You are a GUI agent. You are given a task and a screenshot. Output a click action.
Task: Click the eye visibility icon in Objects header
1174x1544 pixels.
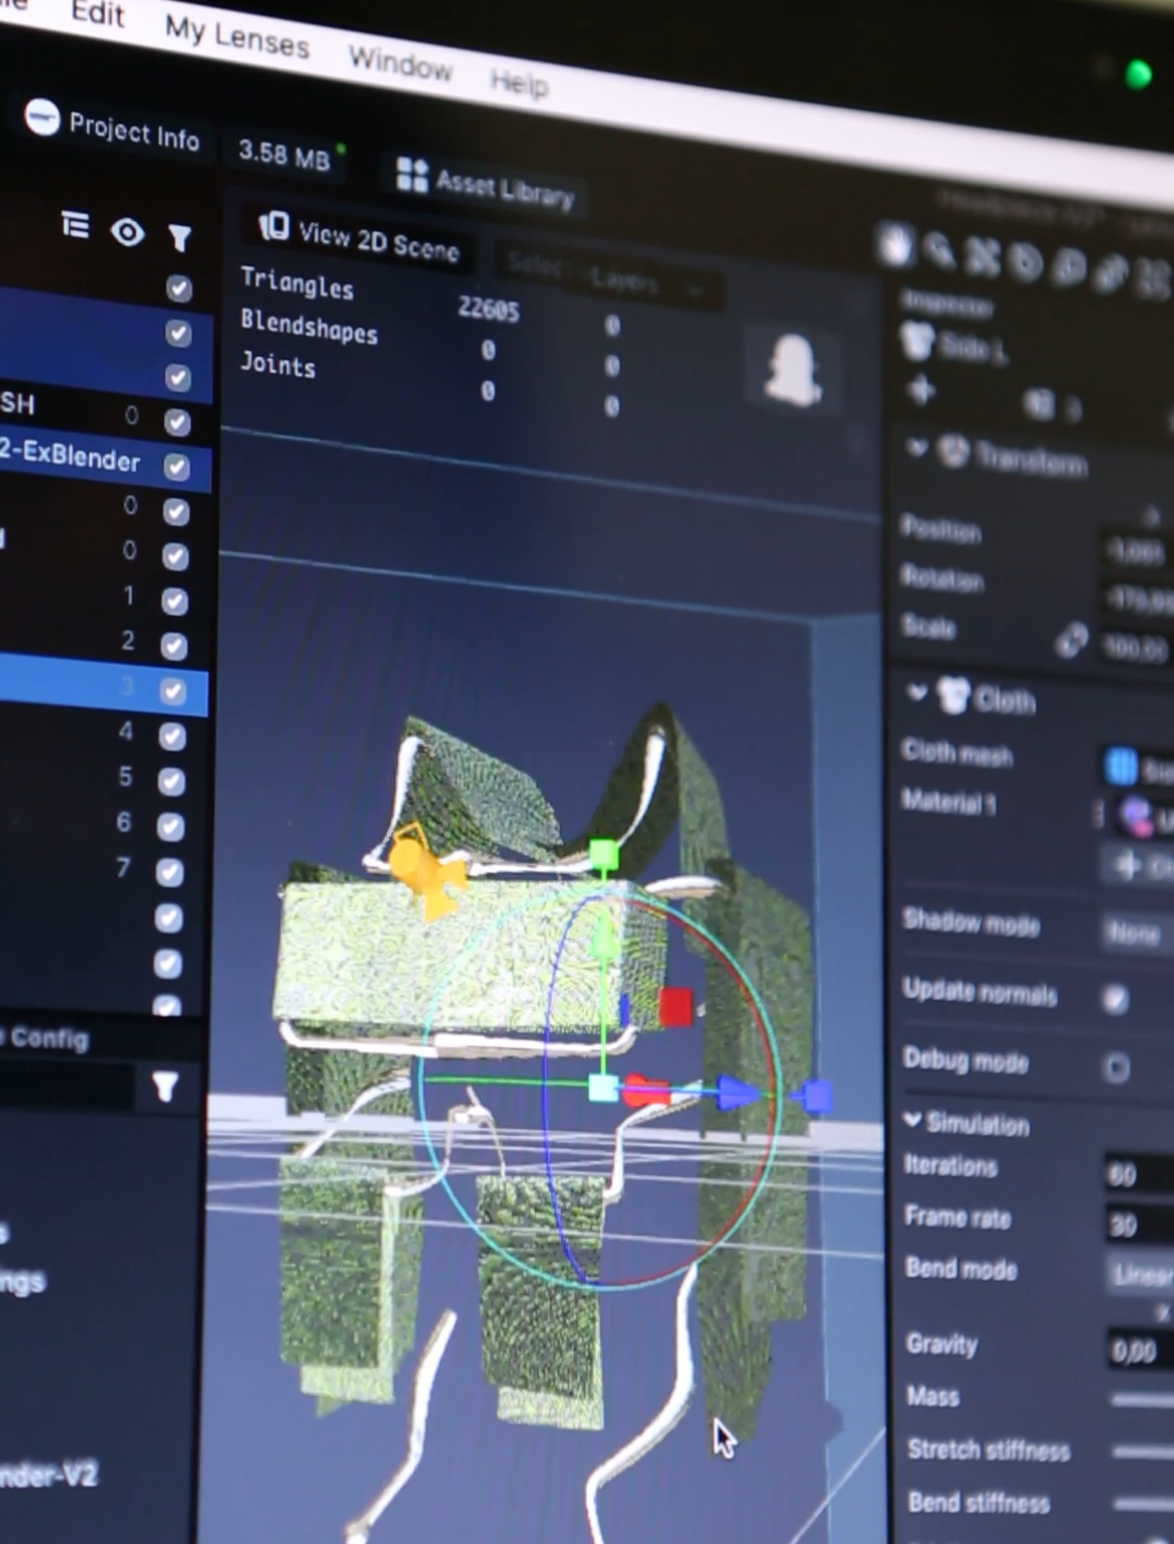[x=128, y=232]
